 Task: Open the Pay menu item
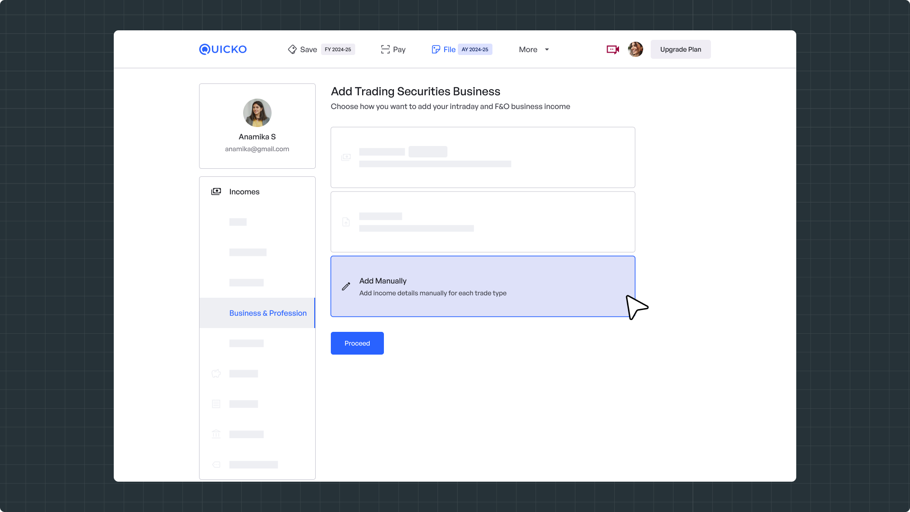[x=399, y=49]
